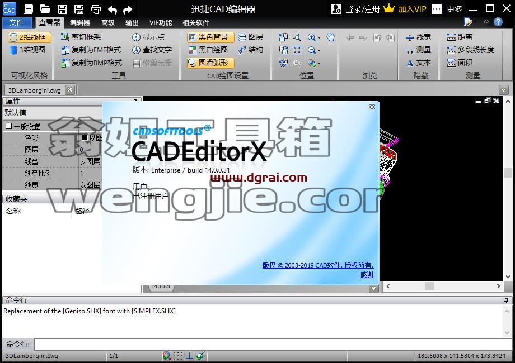Click the new file icon in title bar
The image size is (515, 363).
pyautogui.click(x=29, y=9)
